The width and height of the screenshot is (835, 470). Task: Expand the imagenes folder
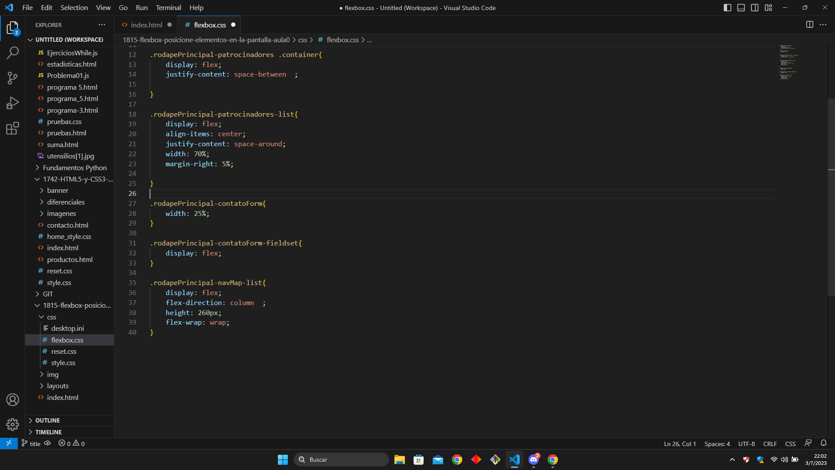click(x=70, y=213)
